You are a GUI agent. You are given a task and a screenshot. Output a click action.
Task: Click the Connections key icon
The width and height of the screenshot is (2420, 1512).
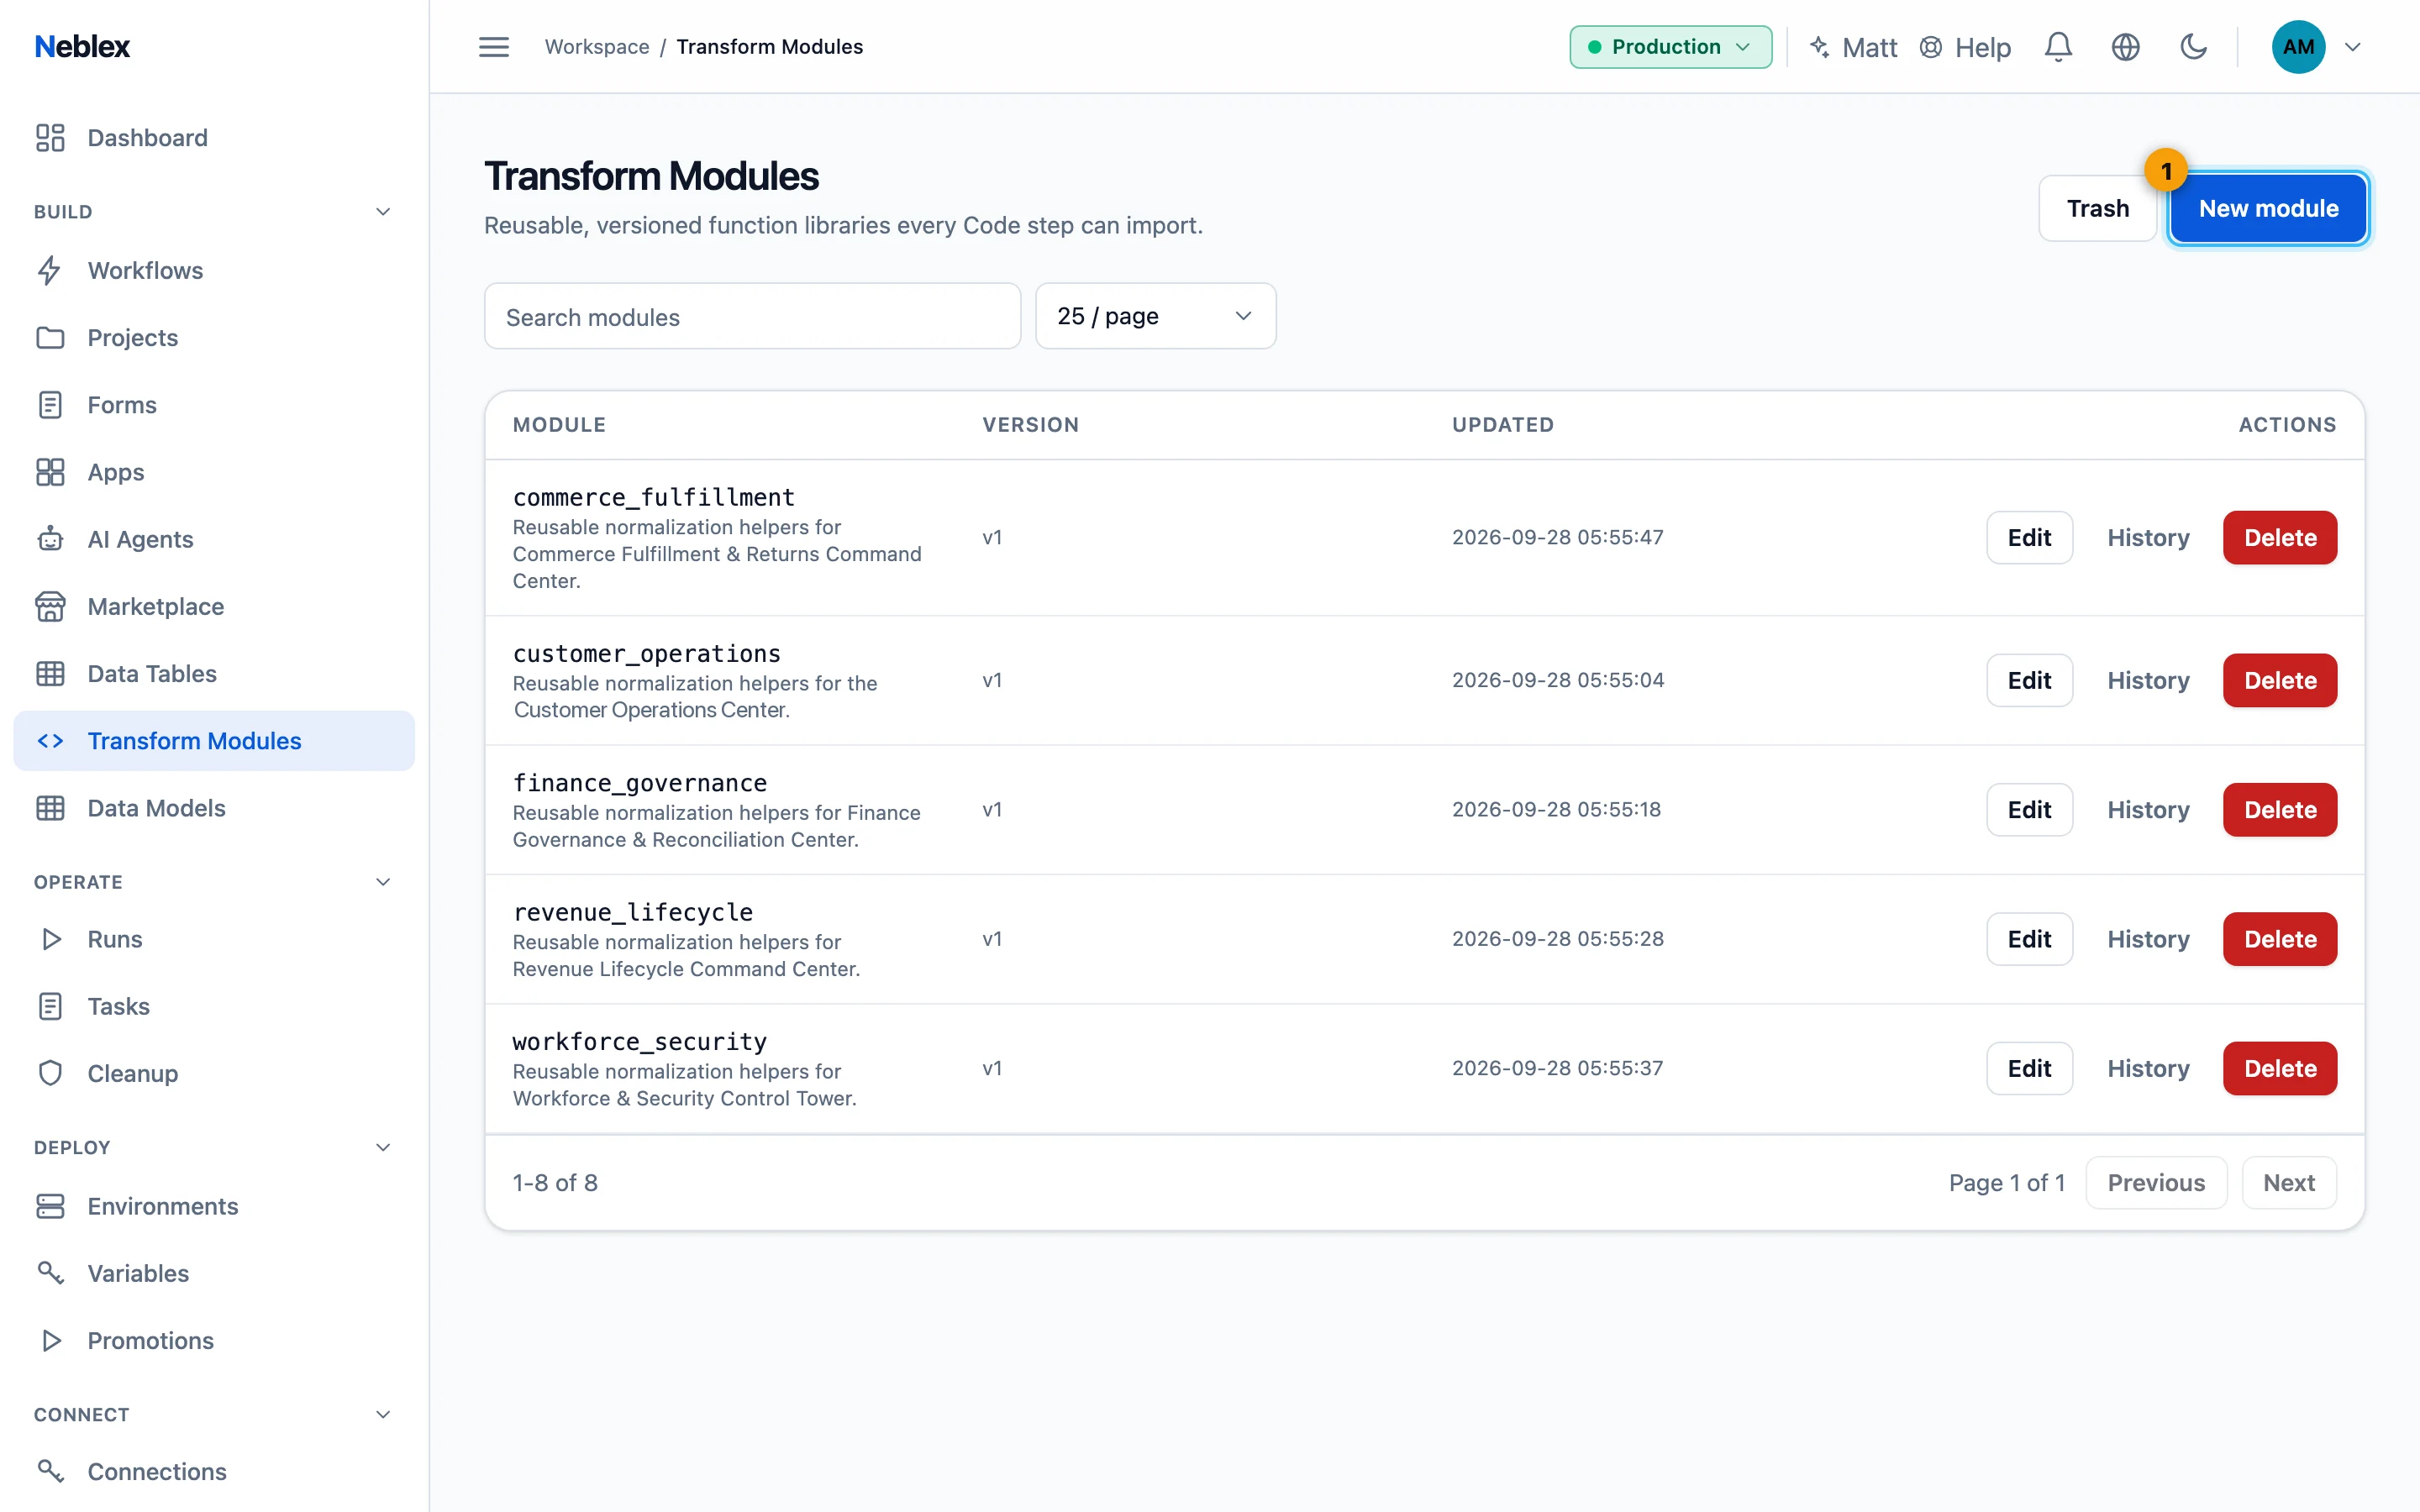click(50, 1471)
